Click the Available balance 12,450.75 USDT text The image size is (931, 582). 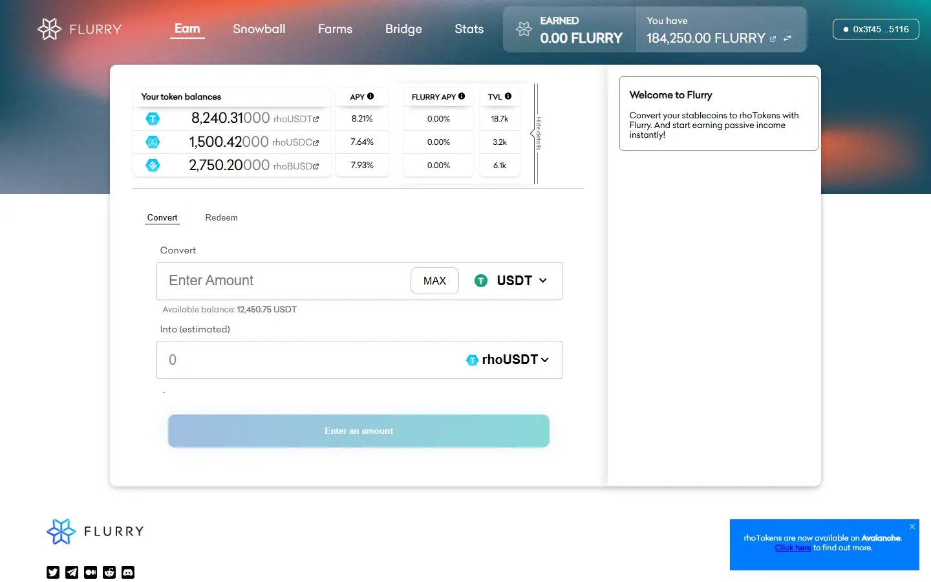(230, 310)
